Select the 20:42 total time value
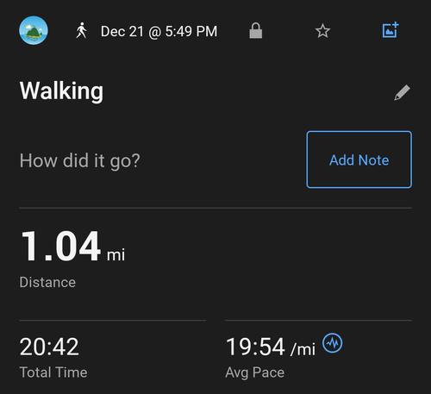This screenshot has height=394, width=431. (x=49, y=347)
